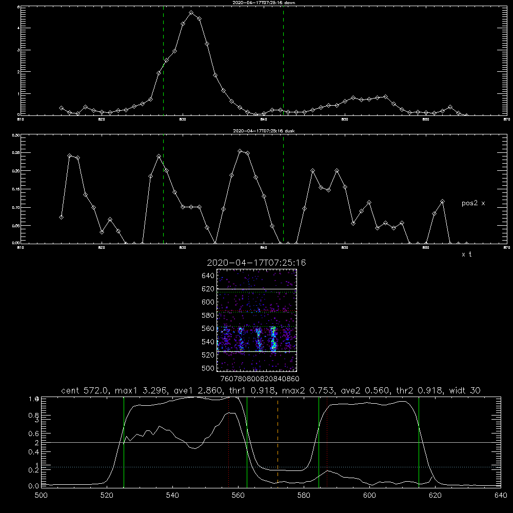Click "max2 0.753" in the stats line
The height and width of the screenshot is (513, 513).
coord(310,390)
